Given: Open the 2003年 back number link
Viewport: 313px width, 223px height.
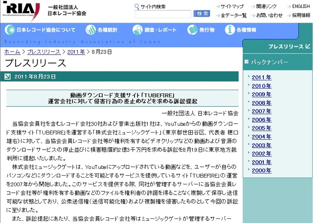Looking at the screenshot, I should pos(261,145).
